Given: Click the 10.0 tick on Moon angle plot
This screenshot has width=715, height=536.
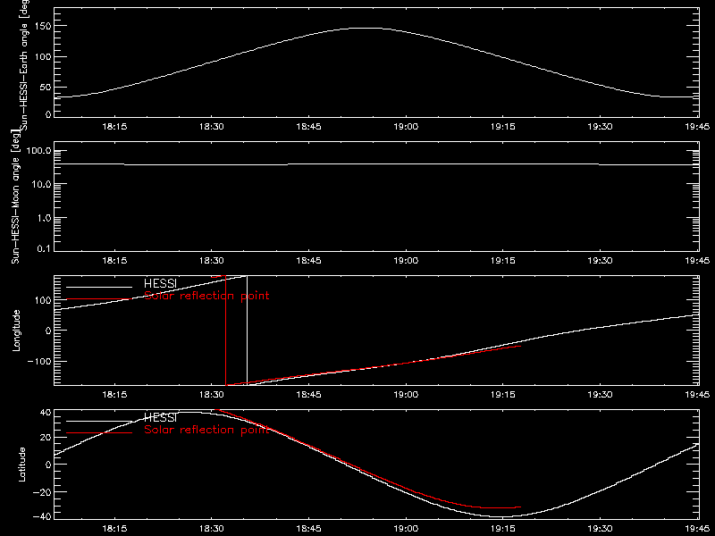Looking at the screenshot, I should [41, 184].
